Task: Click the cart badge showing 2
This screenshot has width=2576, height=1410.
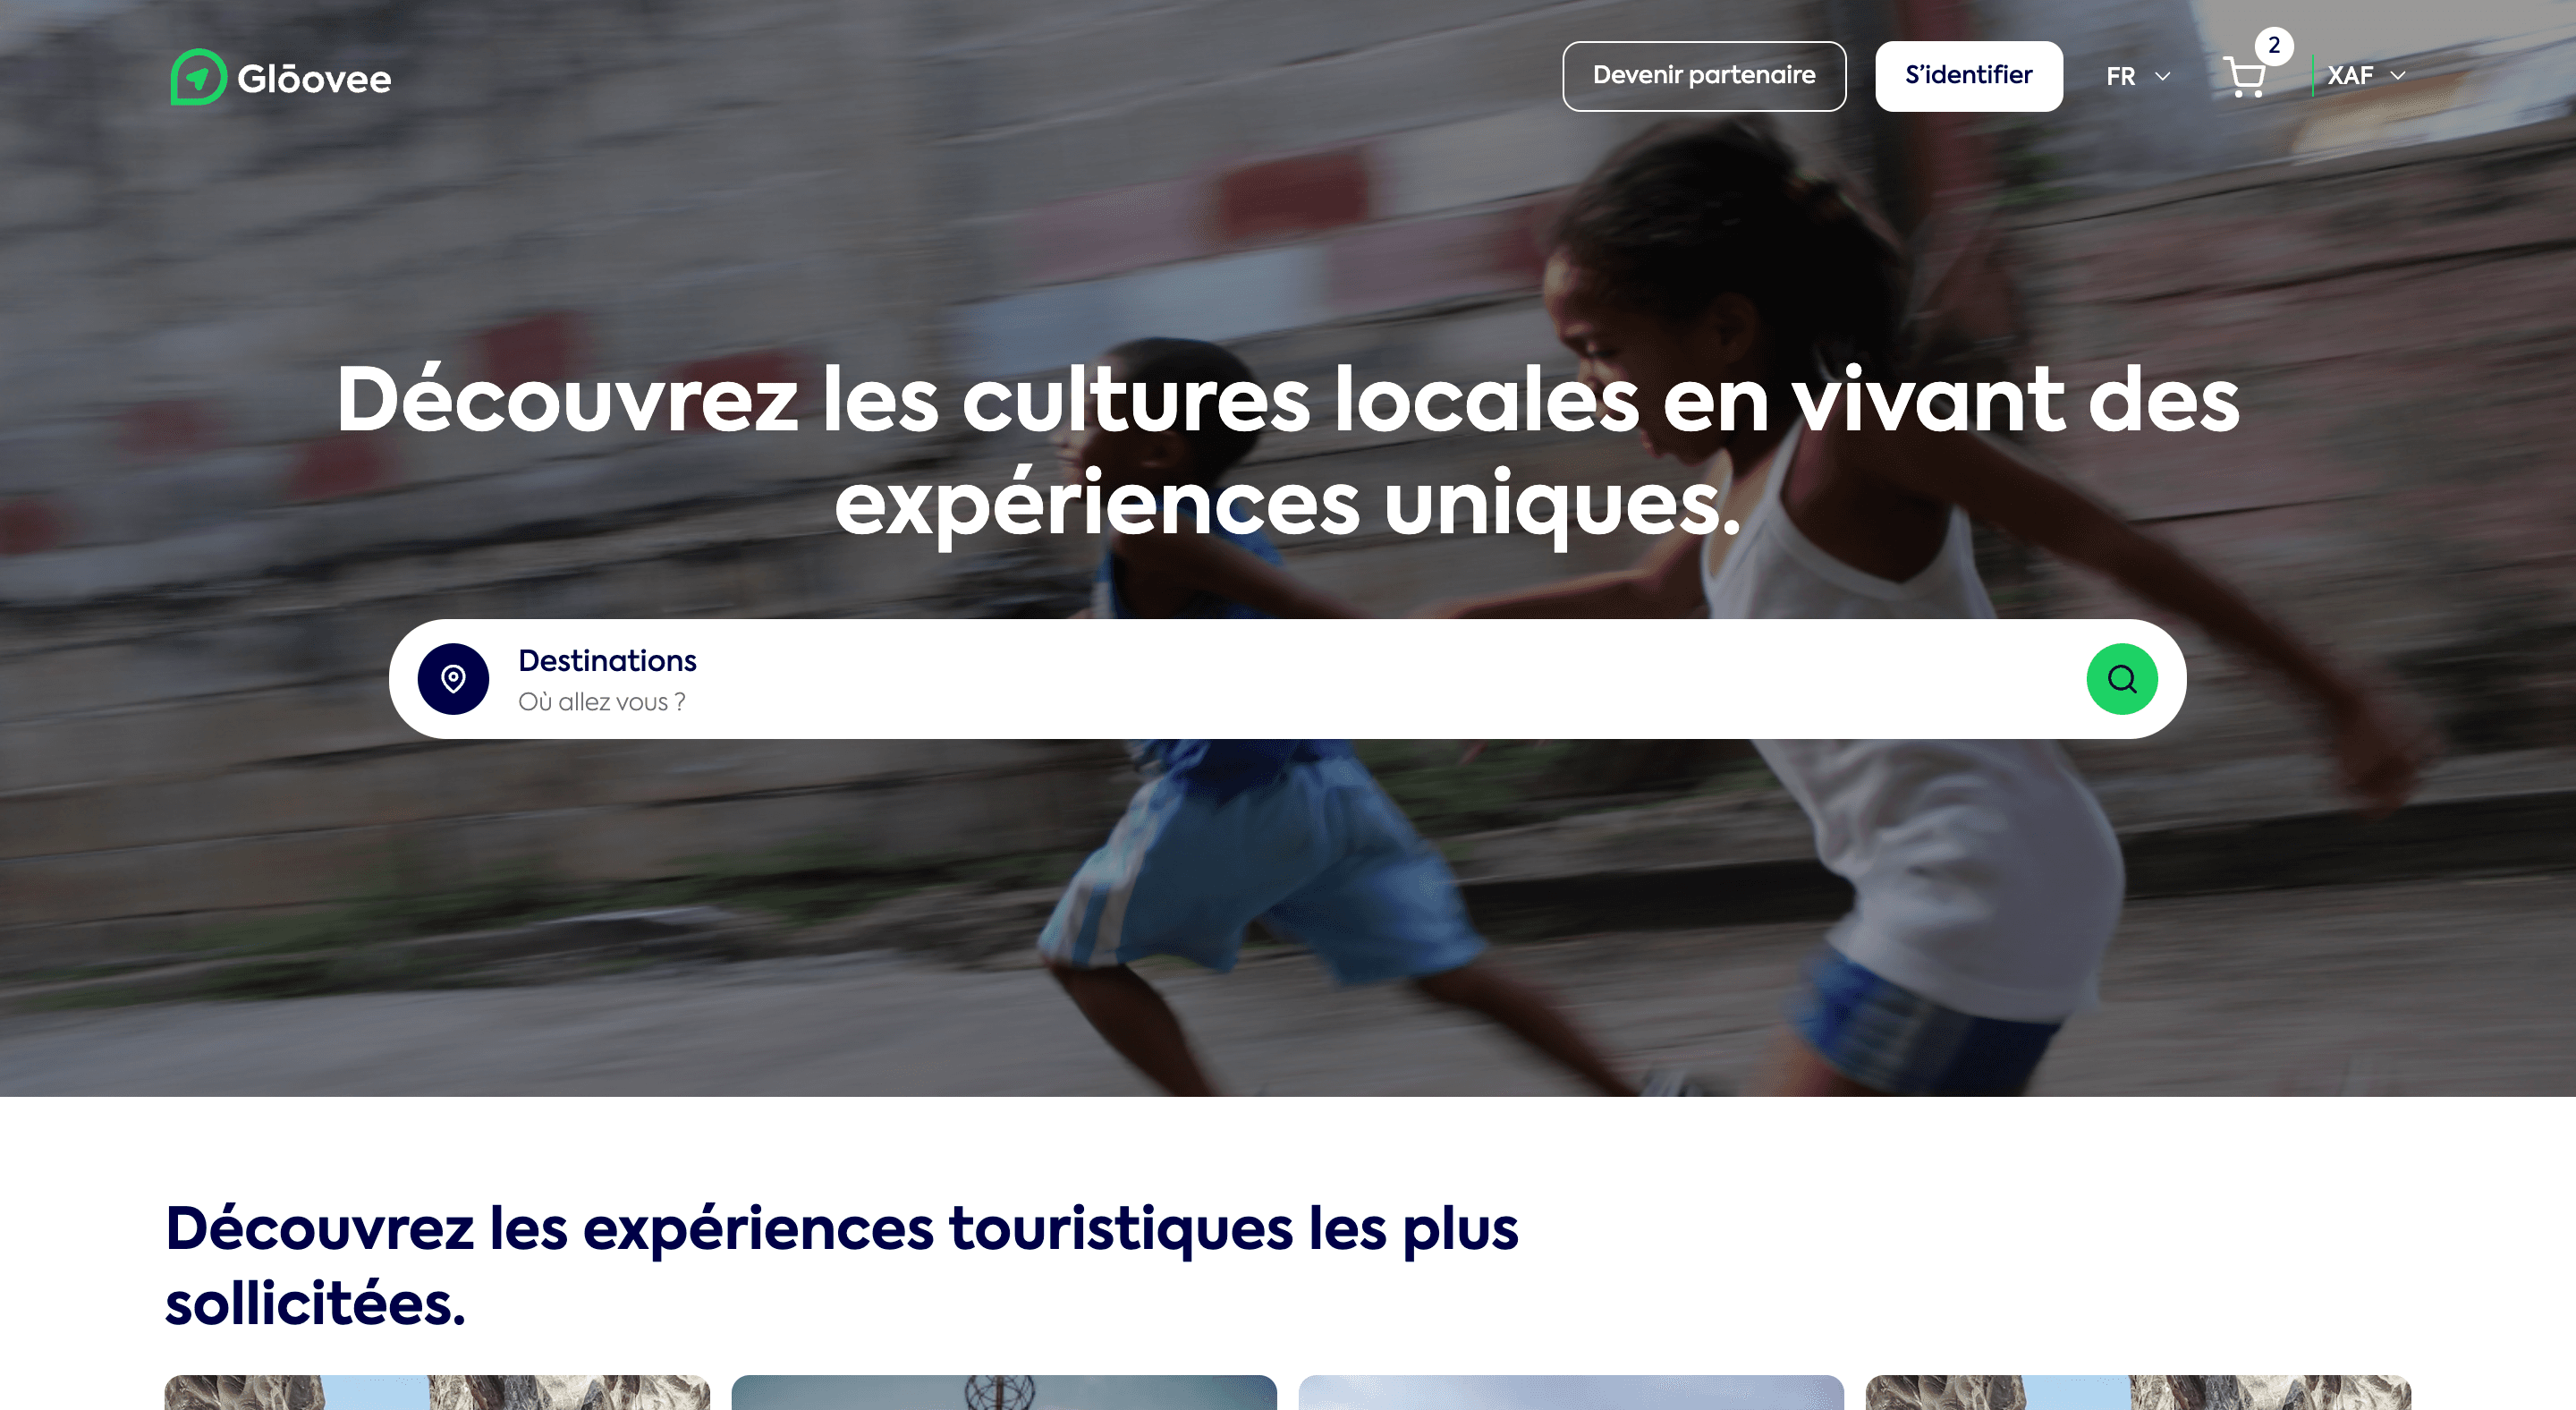Action: coord(2273,46)
